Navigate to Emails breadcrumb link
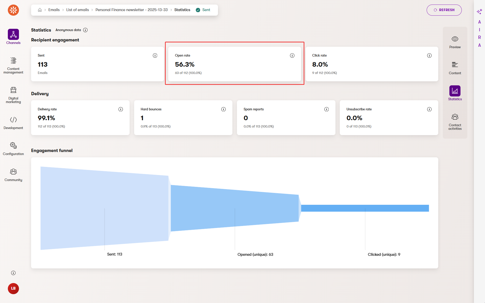Viewport: 485px width, 303px height. 54,10
